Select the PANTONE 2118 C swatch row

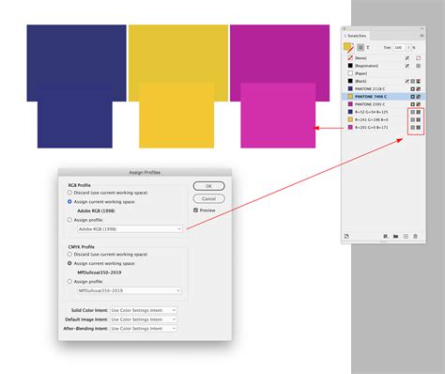point(384,89)
